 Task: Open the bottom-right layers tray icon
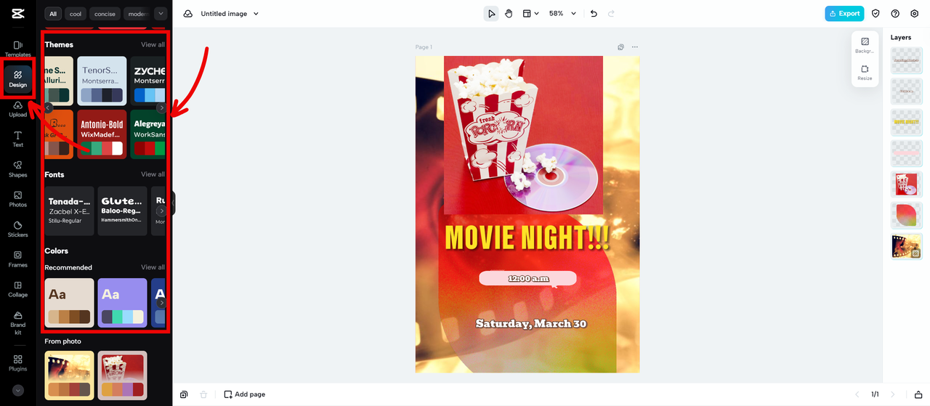[918, 394]
